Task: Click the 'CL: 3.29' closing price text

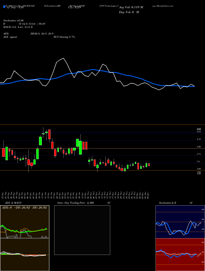Action: click(x=74, y=8)
